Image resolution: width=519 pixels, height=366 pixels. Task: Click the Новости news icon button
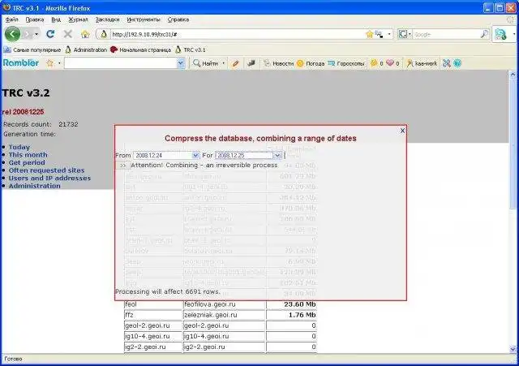pos(279,63)
